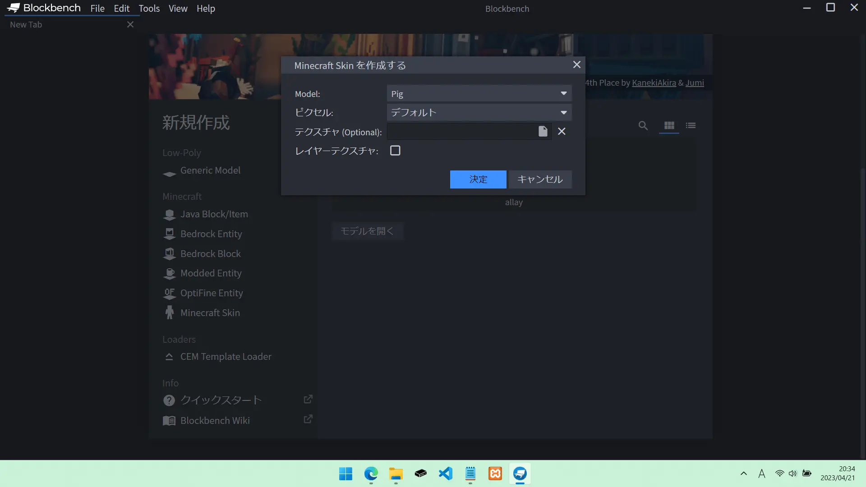Click the Bedrock Entity format icon

point(170,234)
